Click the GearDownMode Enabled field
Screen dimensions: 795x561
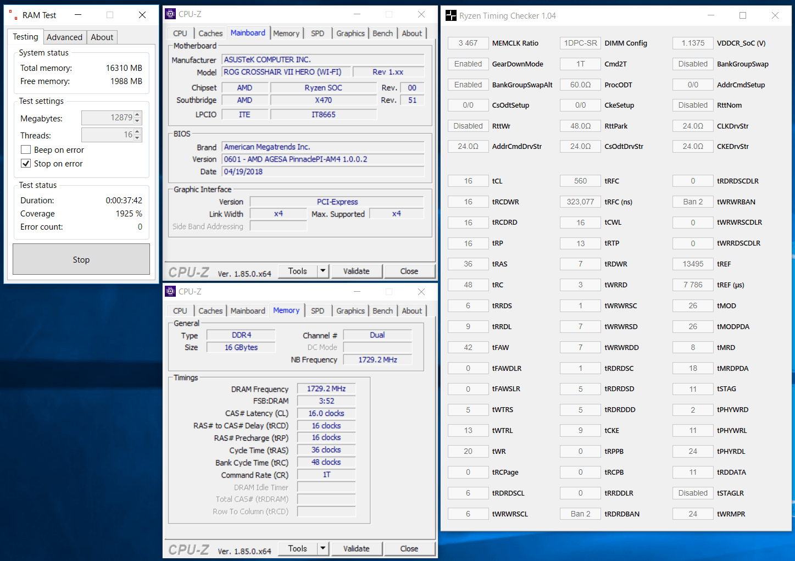(468, 64)
